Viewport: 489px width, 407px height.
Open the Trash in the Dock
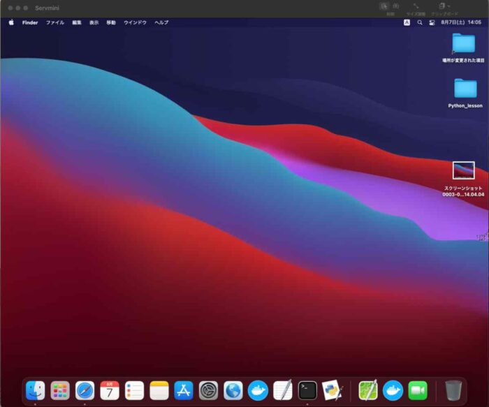tap(453, 390)
